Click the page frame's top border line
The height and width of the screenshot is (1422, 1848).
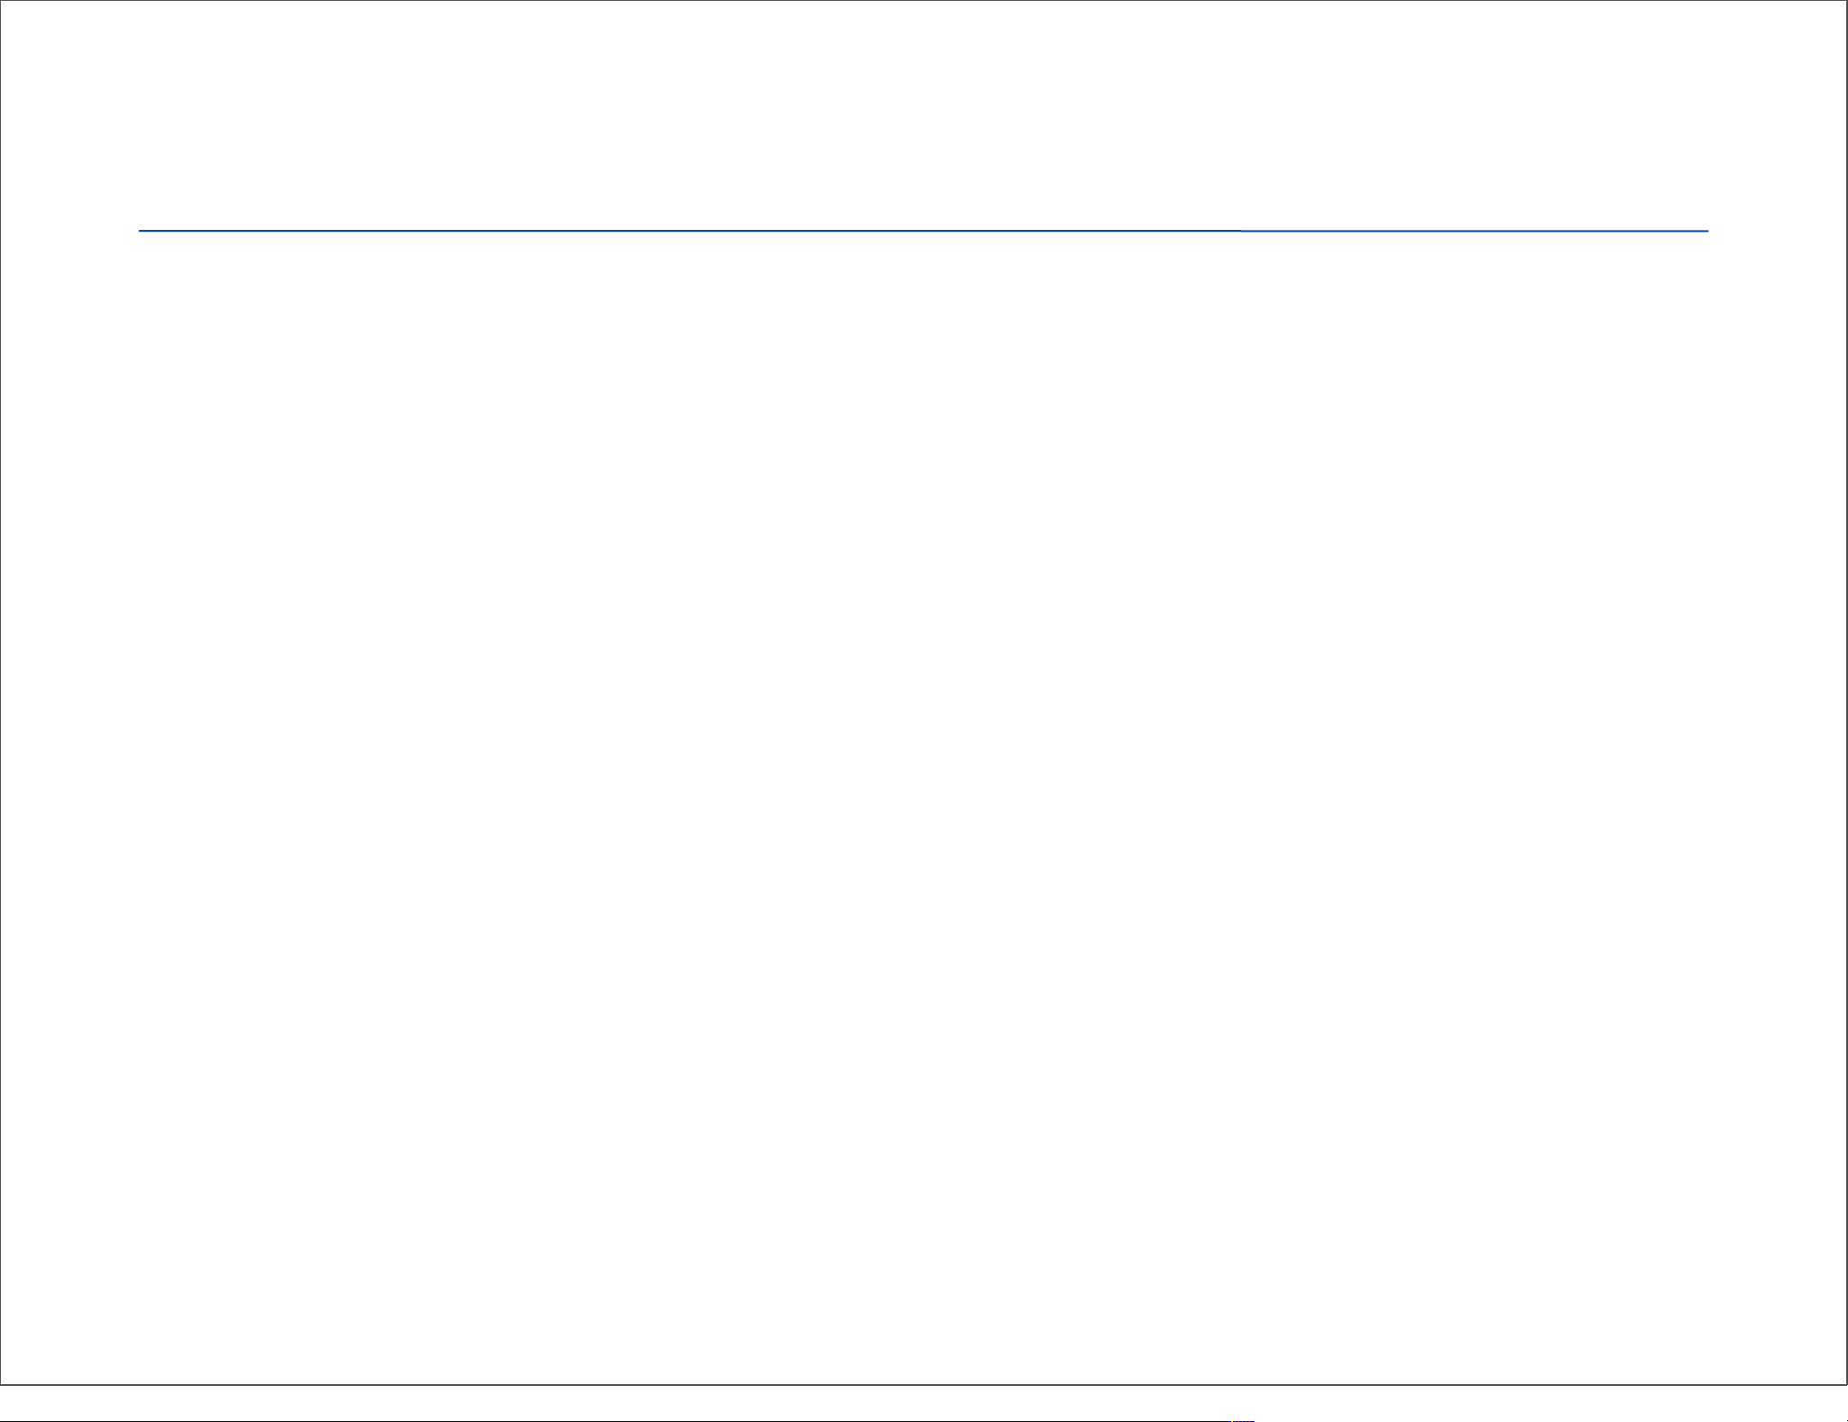924,1
